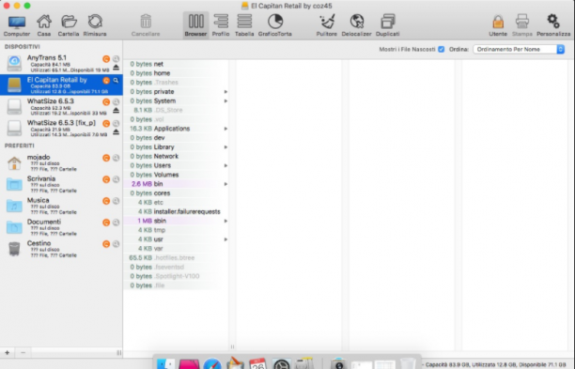The width and height of the screenshot is (575, 369).
Task: Select Scrivania favorite
Action: (x=61, y=184)
